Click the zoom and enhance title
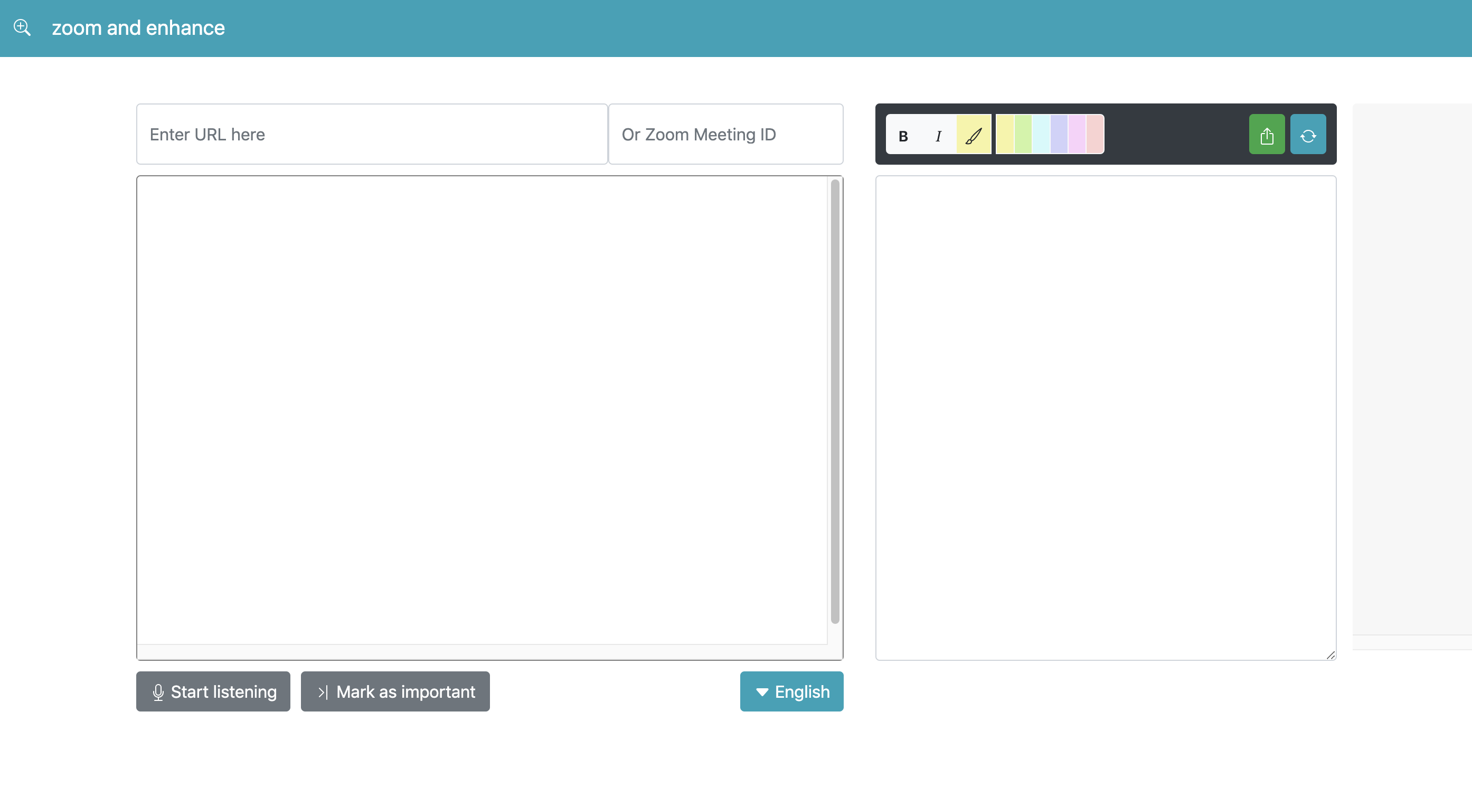 point(138,27)
